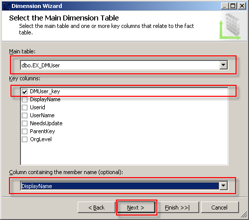Select the dbo.EX_DMUser main table combo box
The height and width of the screenshot is (220, 249).
[124, 65]
